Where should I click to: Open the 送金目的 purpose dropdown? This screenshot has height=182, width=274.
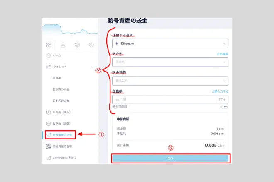tap(170, 81)
